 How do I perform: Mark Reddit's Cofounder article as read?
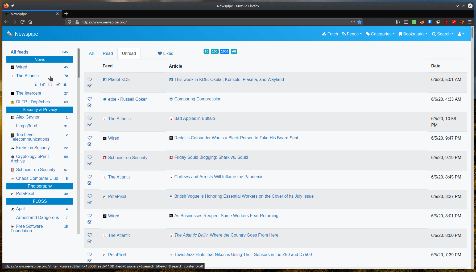(90, 144)
